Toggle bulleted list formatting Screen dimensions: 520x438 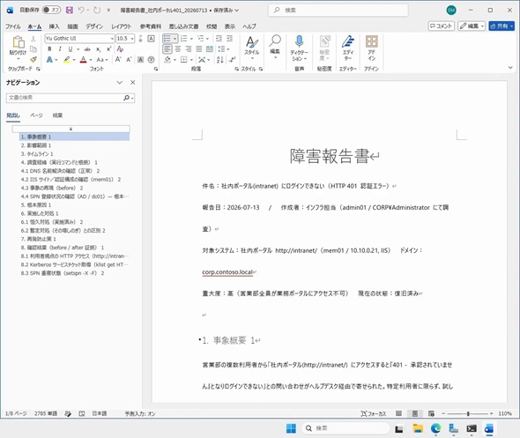(167, 39)
